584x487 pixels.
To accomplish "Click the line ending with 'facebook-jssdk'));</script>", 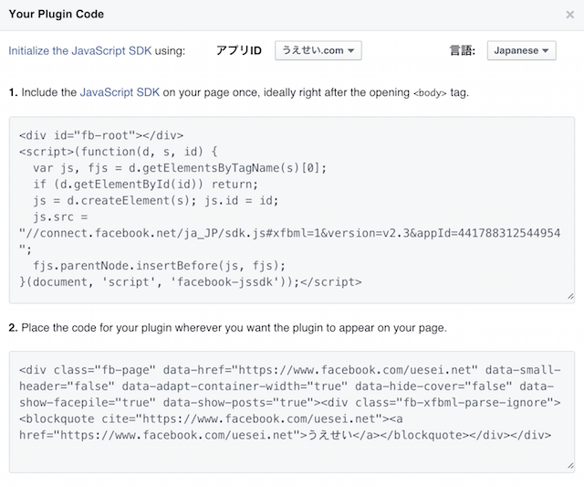I will coord(191,282).
